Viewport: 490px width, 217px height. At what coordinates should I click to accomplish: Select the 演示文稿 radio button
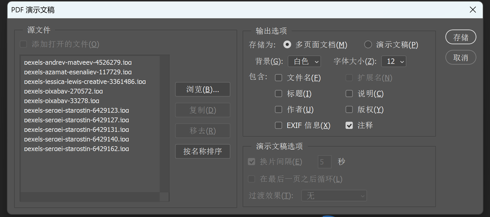coord(368,44)
